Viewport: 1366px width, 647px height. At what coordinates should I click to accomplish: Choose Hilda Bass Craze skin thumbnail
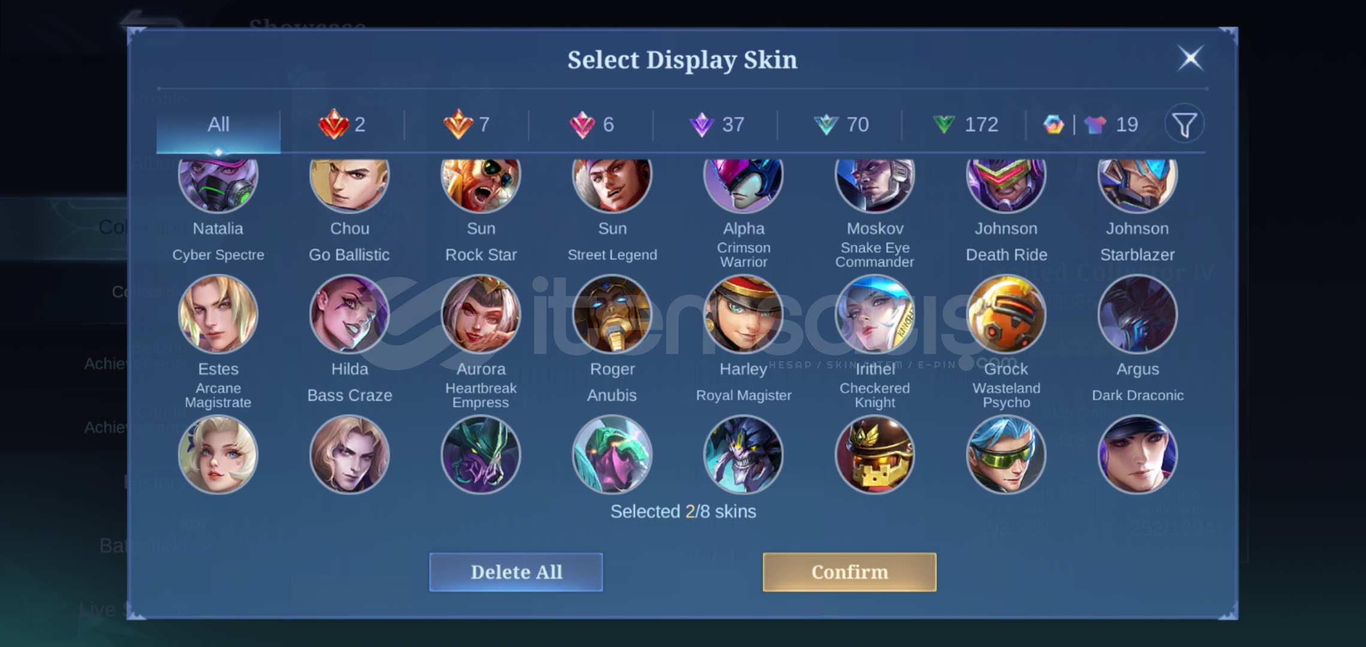pyautogui.click(x=349, y=314)
